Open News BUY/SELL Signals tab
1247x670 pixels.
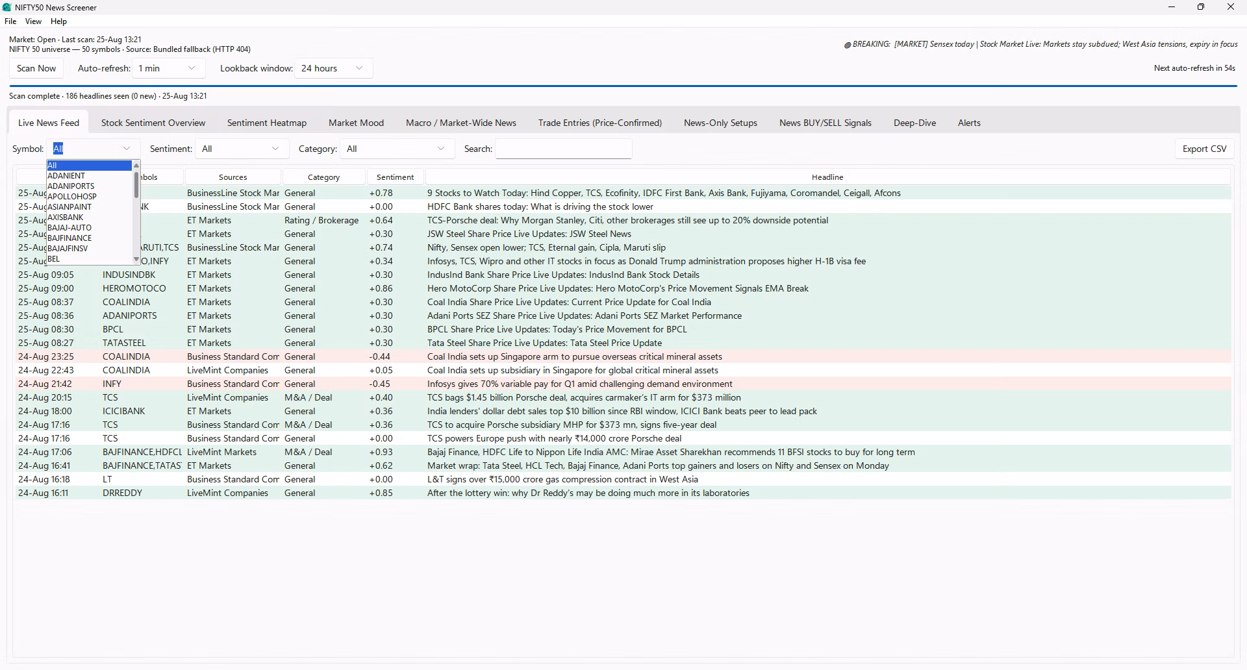click(825, 123)
